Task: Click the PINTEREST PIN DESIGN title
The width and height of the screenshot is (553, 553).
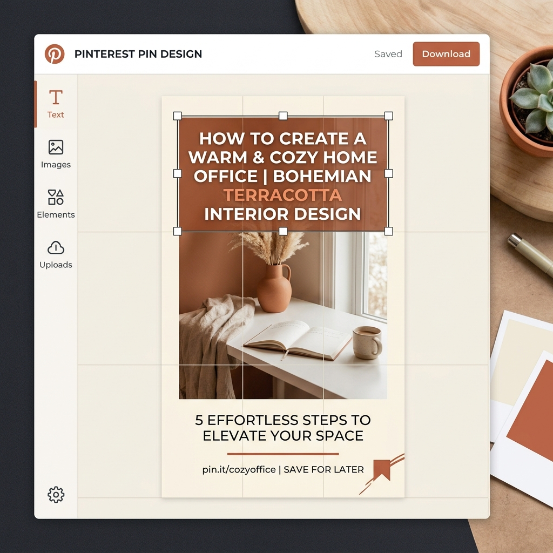Action: [138, 54]
